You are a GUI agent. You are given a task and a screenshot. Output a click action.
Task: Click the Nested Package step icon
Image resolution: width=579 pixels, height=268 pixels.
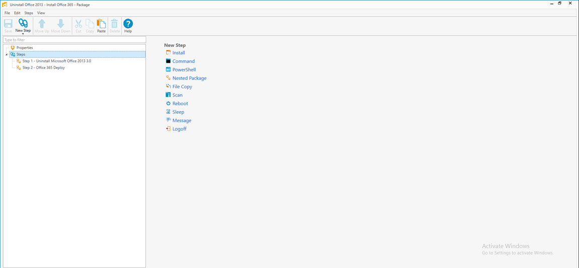(168, 78)
